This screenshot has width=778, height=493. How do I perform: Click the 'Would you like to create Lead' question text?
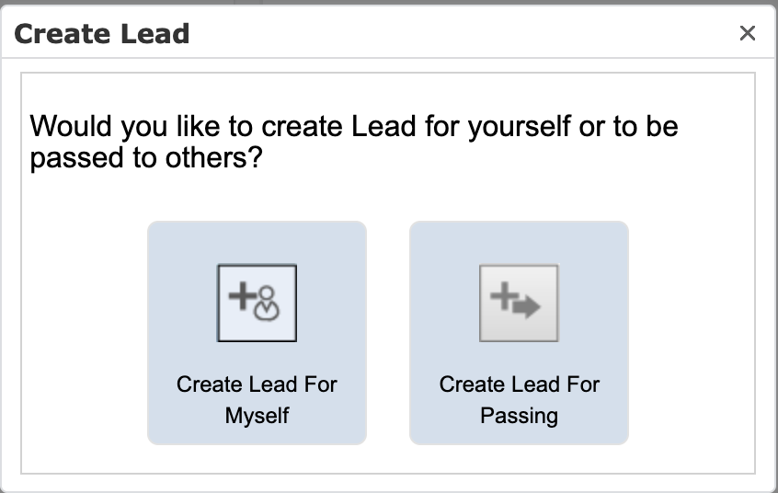(x=354, y=142)
